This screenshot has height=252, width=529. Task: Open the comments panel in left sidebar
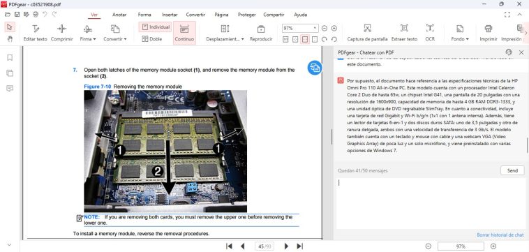[x=10, y=89]
